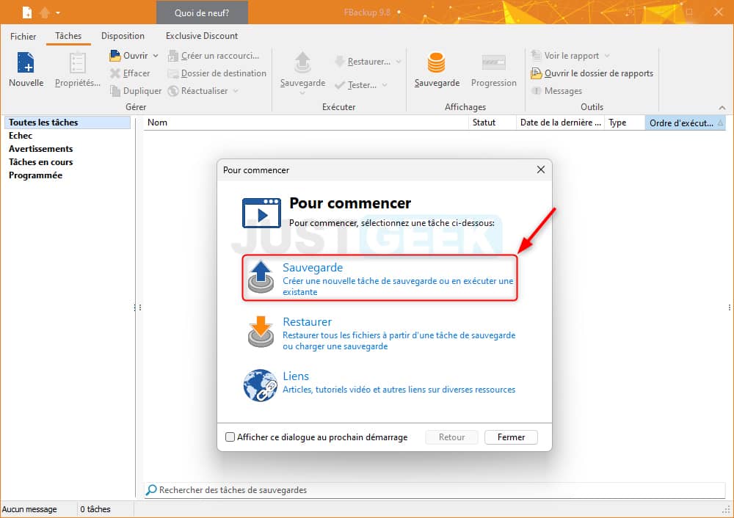
Task: Click the Rechercher des tâches search field
Action: [435, 490]
